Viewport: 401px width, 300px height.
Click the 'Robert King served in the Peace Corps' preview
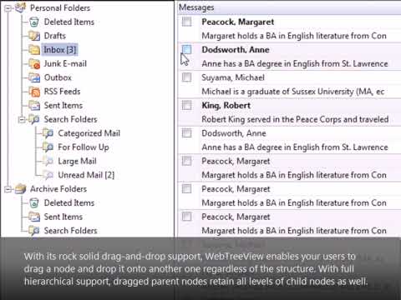[x=295, y=119]
